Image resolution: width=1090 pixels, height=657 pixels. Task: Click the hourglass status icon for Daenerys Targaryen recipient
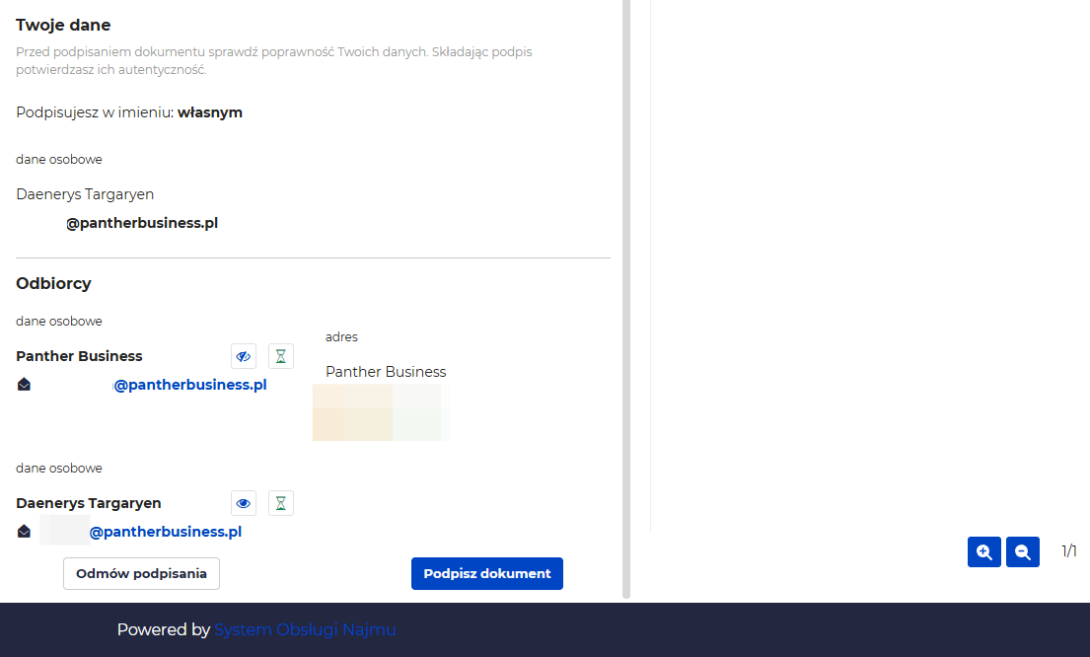281,503
